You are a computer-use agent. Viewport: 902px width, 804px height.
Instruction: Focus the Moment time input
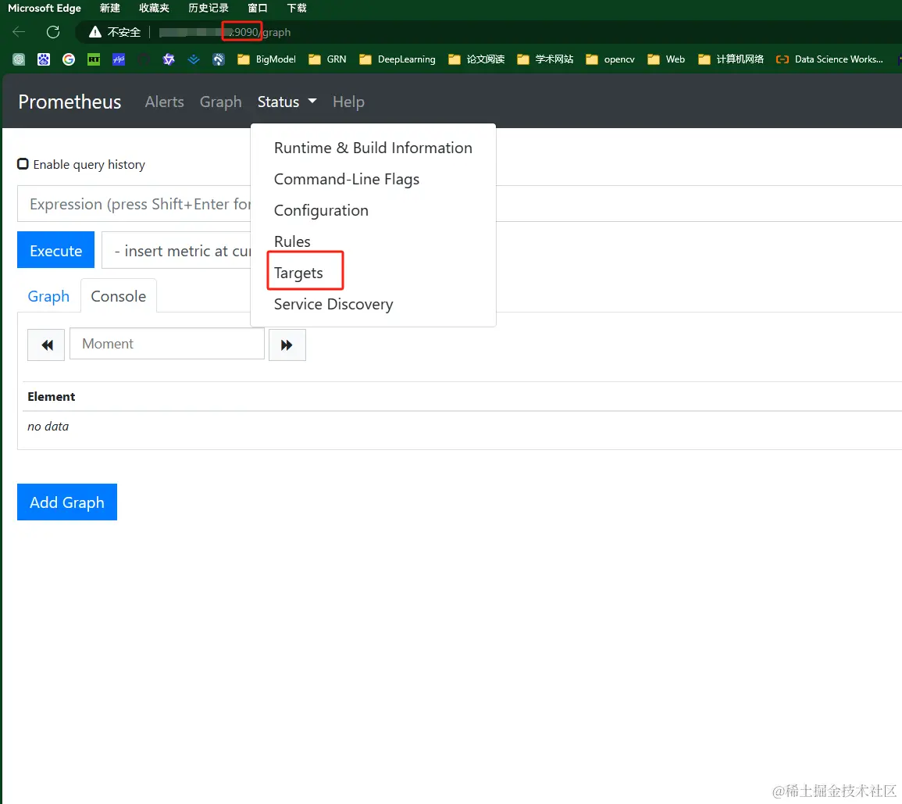point(167,344)
